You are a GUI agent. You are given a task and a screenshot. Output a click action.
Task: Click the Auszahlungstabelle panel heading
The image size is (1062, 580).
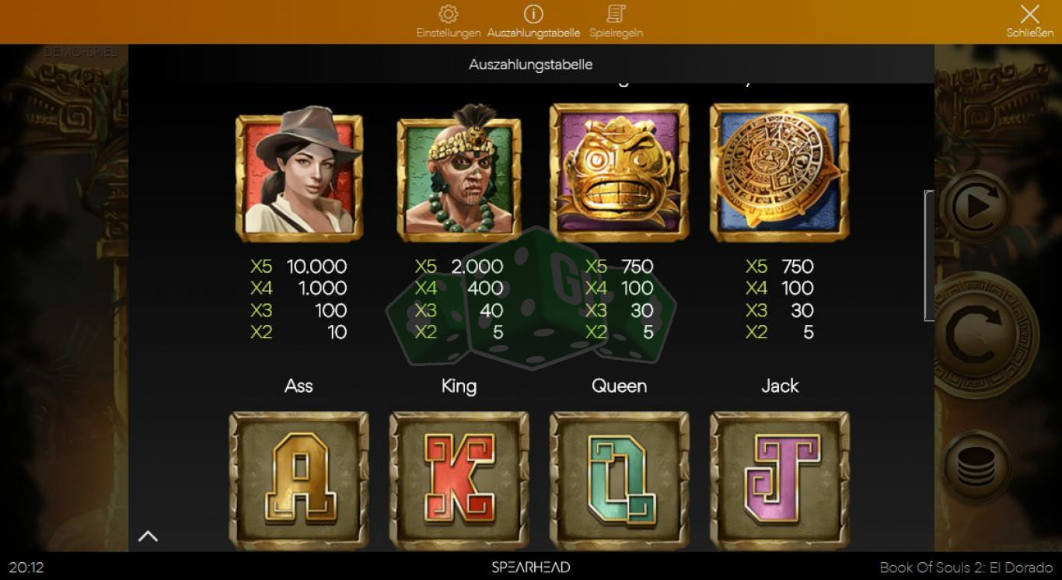(531, 65)
